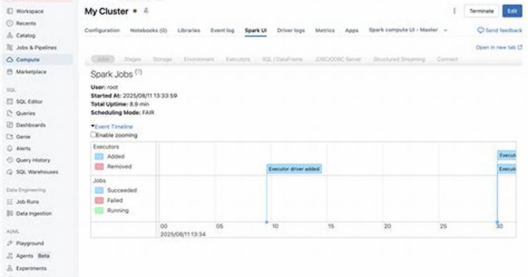The width and height of the screenshot is (528, 277).
Task: Open the Query History clock icon
Action: pos(10,160)
